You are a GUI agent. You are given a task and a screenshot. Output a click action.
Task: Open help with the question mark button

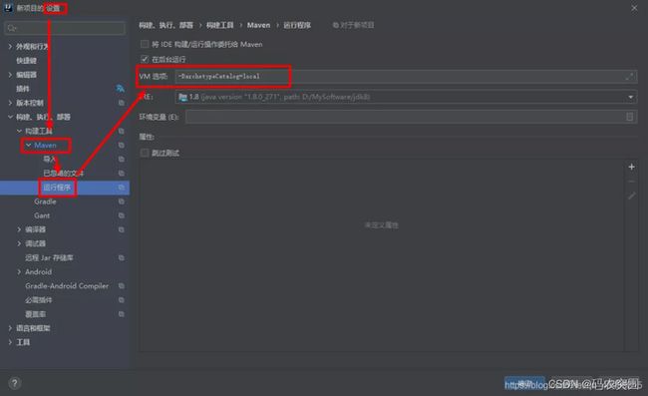15,383
